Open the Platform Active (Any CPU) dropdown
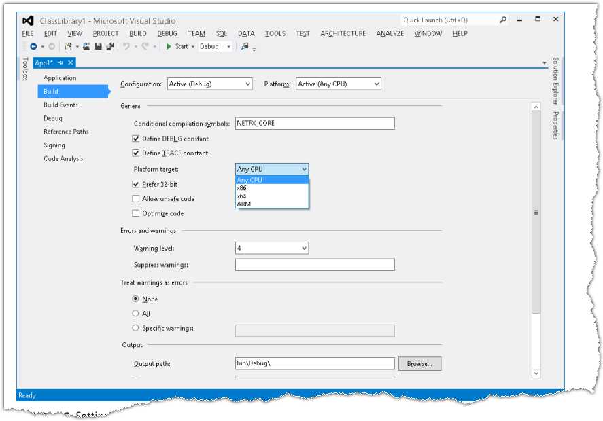Viewport: 603px width, 421px height. 339,84
